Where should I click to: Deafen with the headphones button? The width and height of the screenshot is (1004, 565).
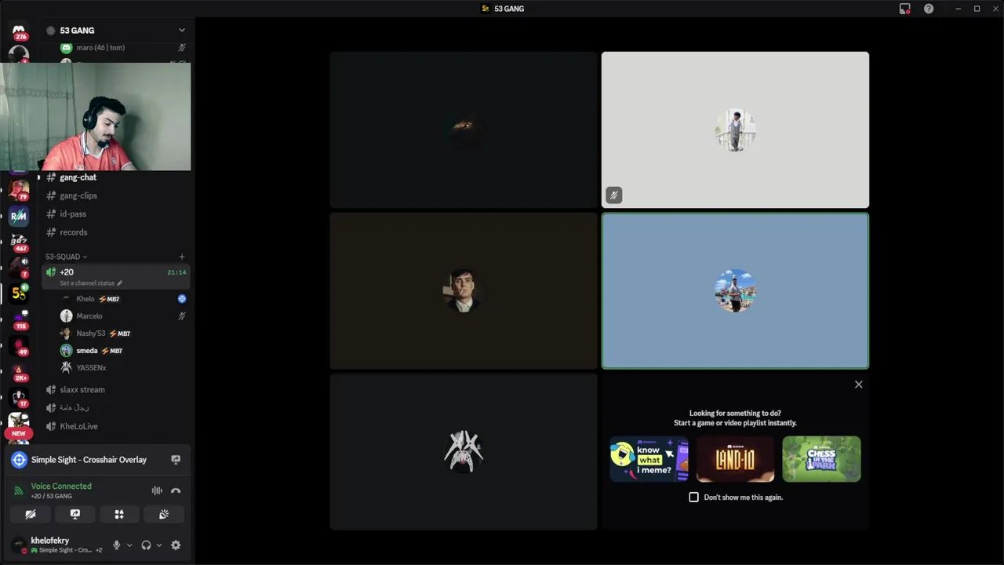tap(146, 545)
